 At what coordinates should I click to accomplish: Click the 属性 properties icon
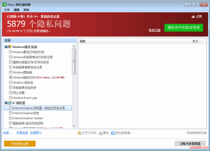[100, 133]
